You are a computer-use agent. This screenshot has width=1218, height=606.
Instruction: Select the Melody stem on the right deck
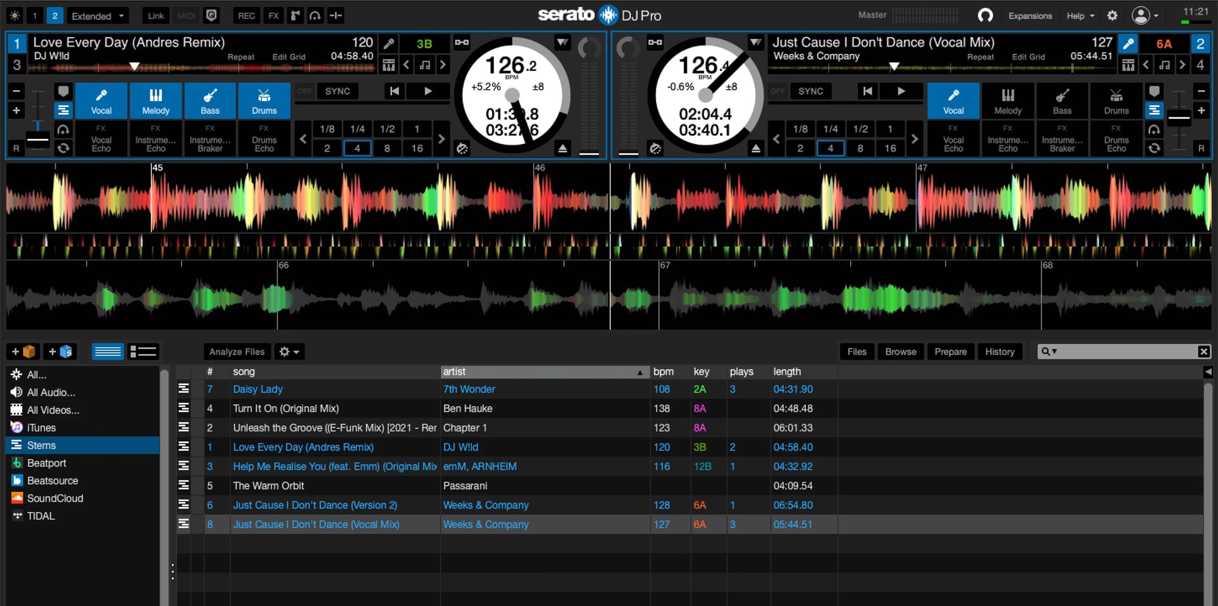(x=1007, y=100)
